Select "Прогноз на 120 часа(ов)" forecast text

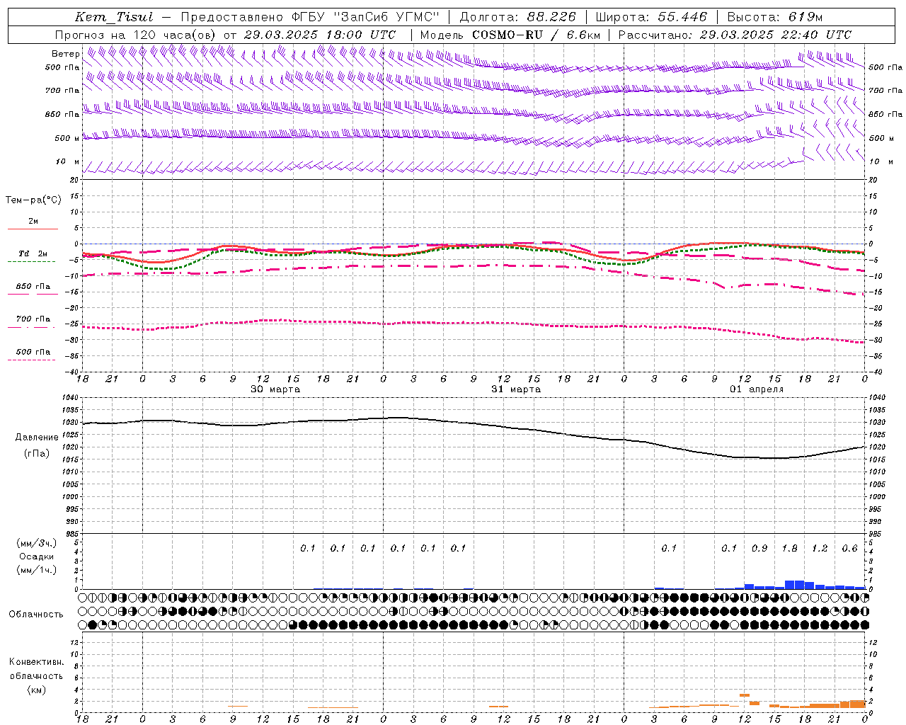tap(136, 35)
